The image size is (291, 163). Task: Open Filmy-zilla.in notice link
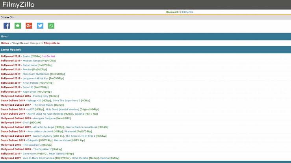tap(52, 43)
